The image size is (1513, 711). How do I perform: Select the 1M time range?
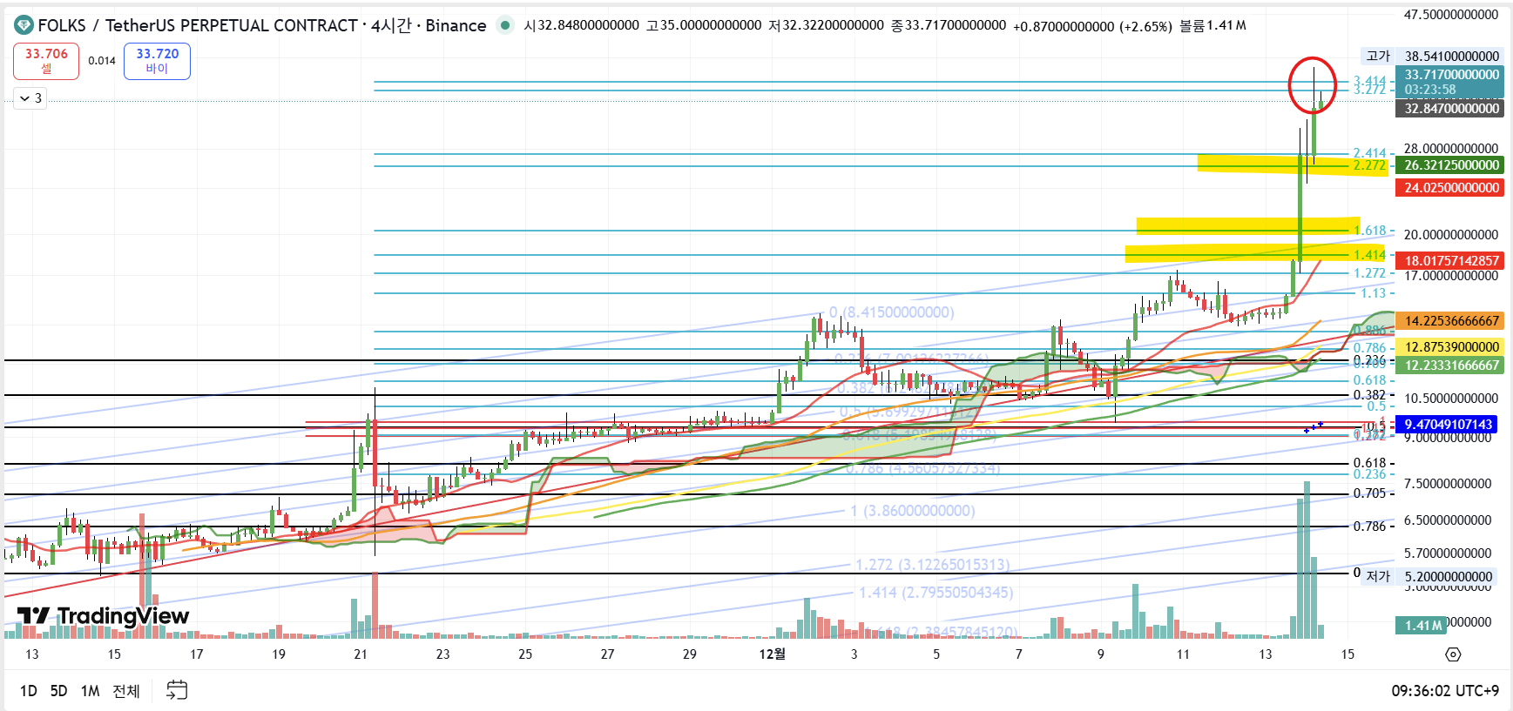coord(90,691)
